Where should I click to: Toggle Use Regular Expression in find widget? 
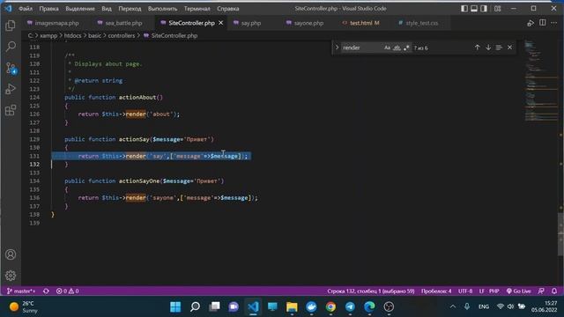pos(406,48)
